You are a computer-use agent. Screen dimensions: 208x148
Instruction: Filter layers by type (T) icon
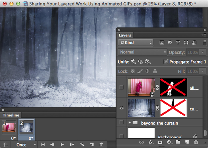[178, 43]
